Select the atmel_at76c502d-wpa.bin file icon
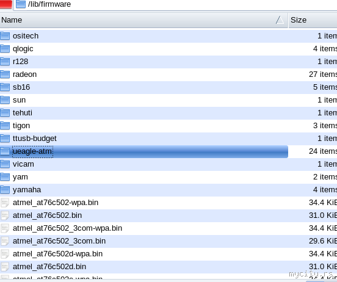 [x=5, y=254]
